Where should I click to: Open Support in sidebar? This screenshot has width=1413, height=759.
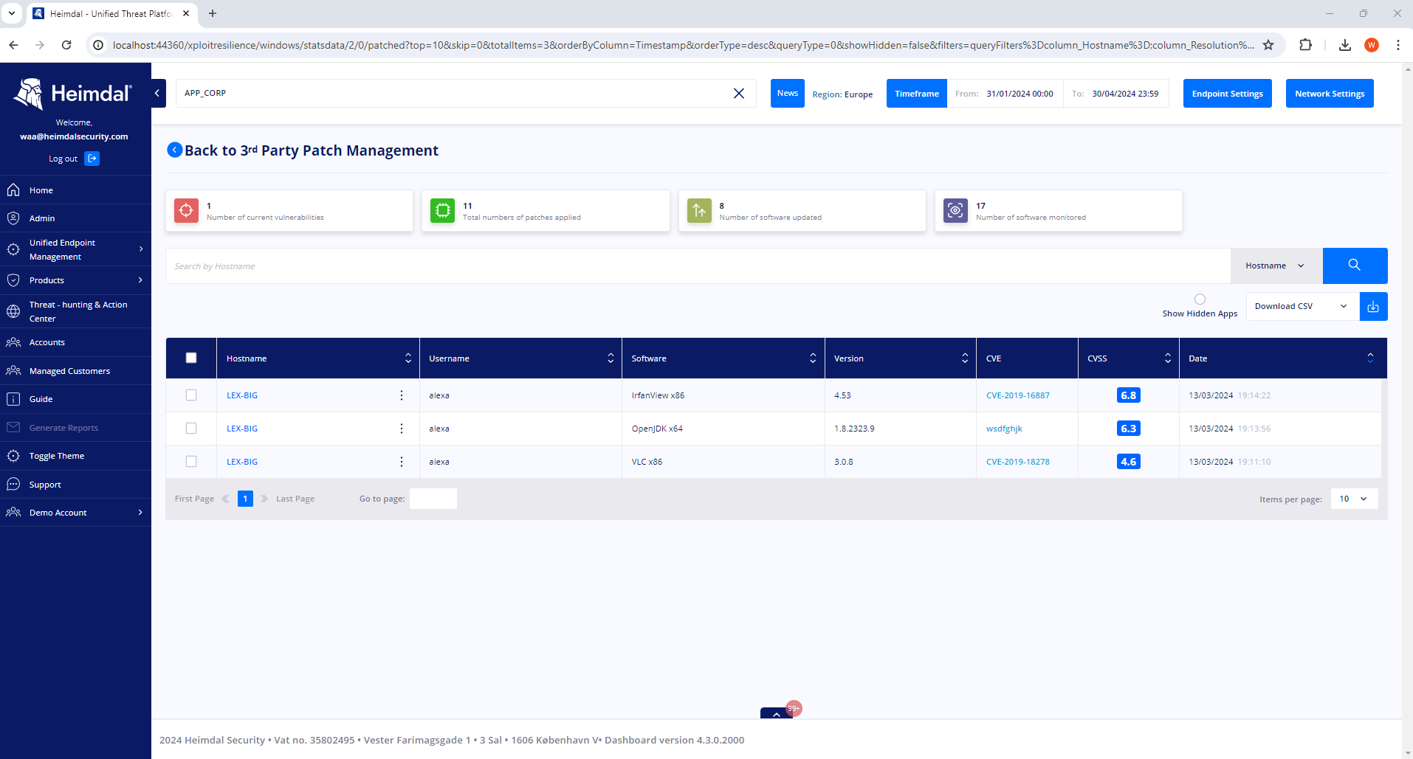click(75, 485)
